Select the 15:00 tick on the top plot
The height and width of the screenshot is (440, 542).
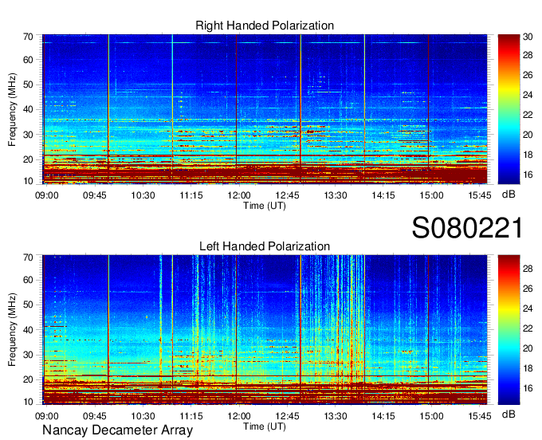tap(431, 195)
